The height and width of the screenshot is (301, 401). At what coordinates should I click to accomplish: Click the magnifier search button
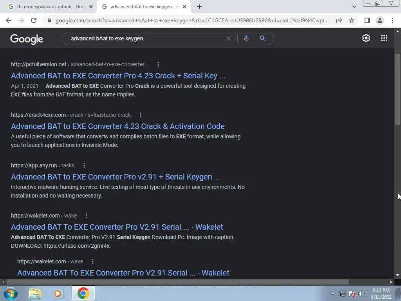(262, 38)
